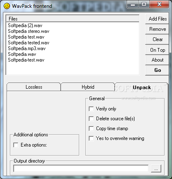Add files to the list

point(157,19)
